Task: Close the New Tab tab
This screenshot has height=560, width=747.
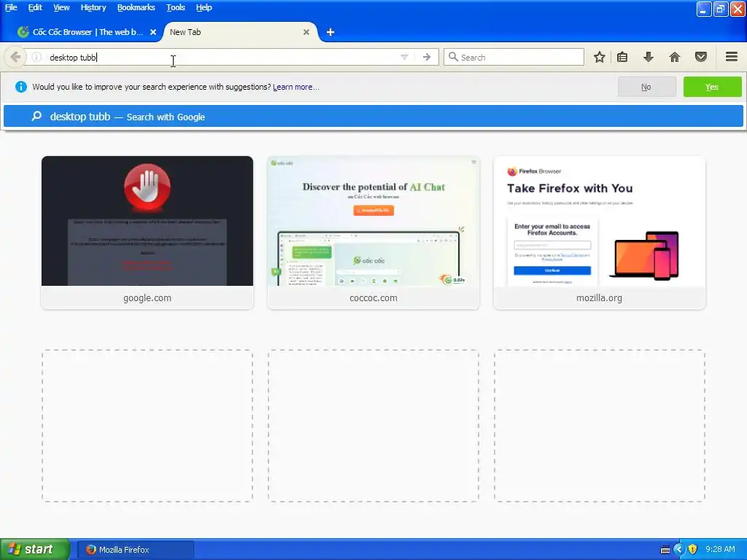Action: (306, 32)
